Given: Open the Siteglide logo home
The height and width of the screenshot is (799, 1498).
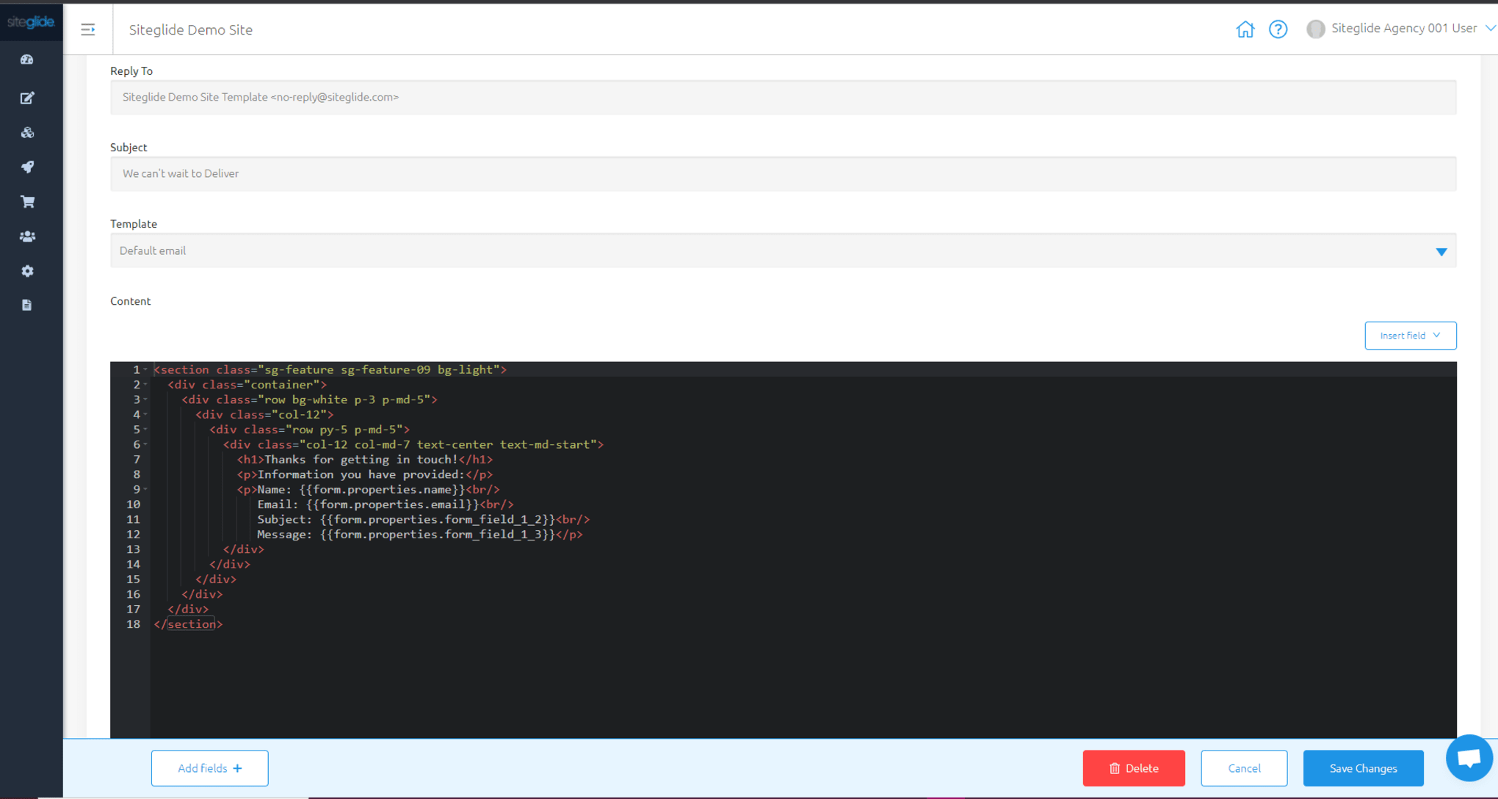Looking at the screenshot, I should (x=30, y=23).
